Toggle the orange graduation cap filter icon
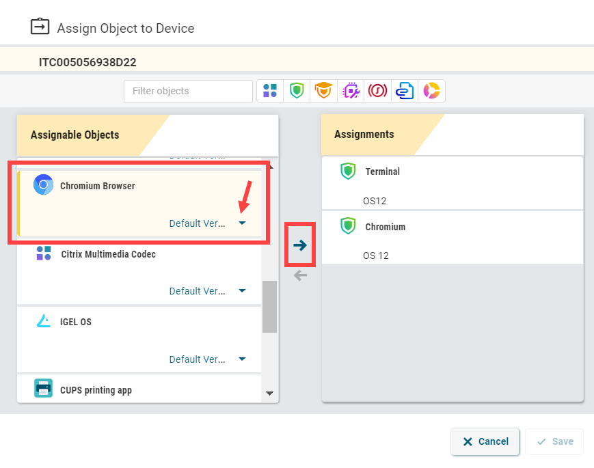594x468 pixels. click(x=323, y=91)
